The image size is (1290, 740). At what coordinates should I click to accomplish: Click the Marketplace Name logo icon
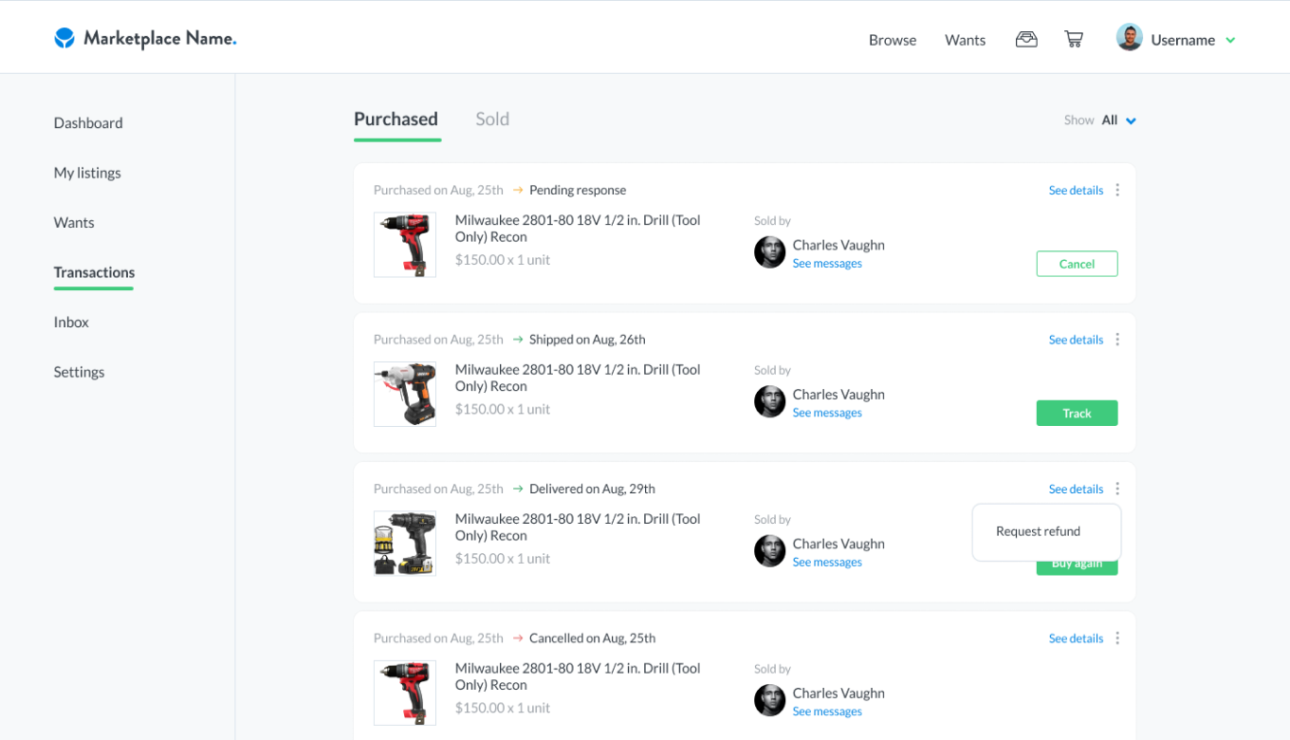(x=64, y=38)
